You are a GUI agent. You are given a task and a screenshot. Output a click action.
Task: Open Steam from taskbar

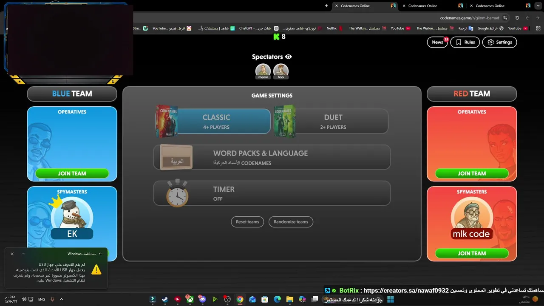point(165,299)
